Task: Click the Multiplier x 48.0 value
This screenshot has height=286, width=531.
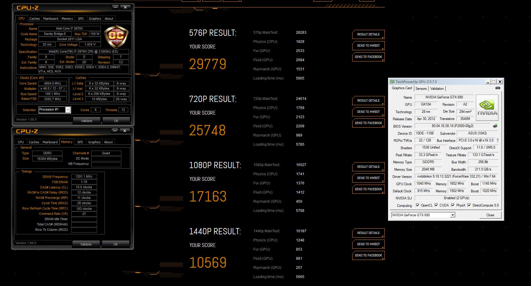Action: click(53, 88)
